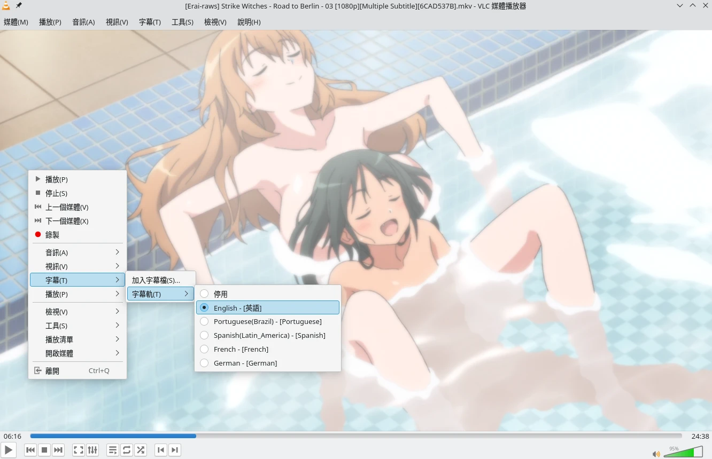Open the 工具(S) menu in menu bar

[182, 22]
